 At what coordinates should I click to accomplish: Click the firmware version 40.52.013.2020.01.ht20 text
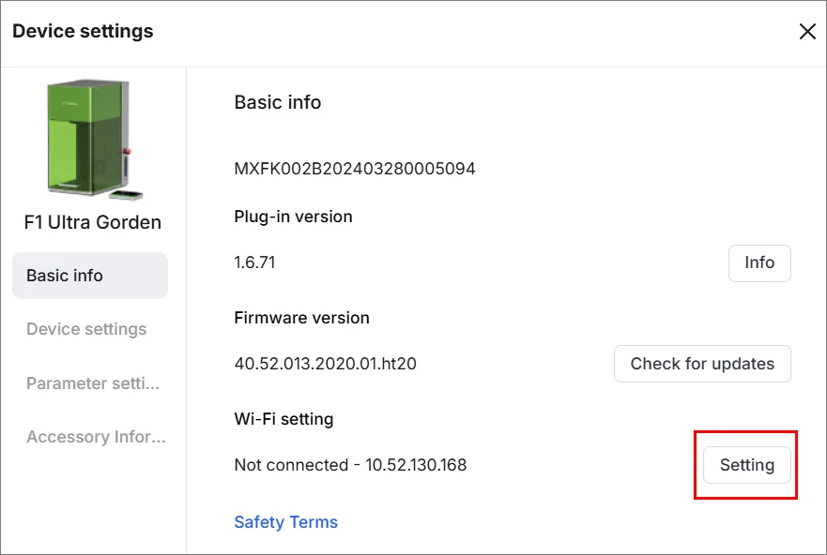(x=326, y=364)
